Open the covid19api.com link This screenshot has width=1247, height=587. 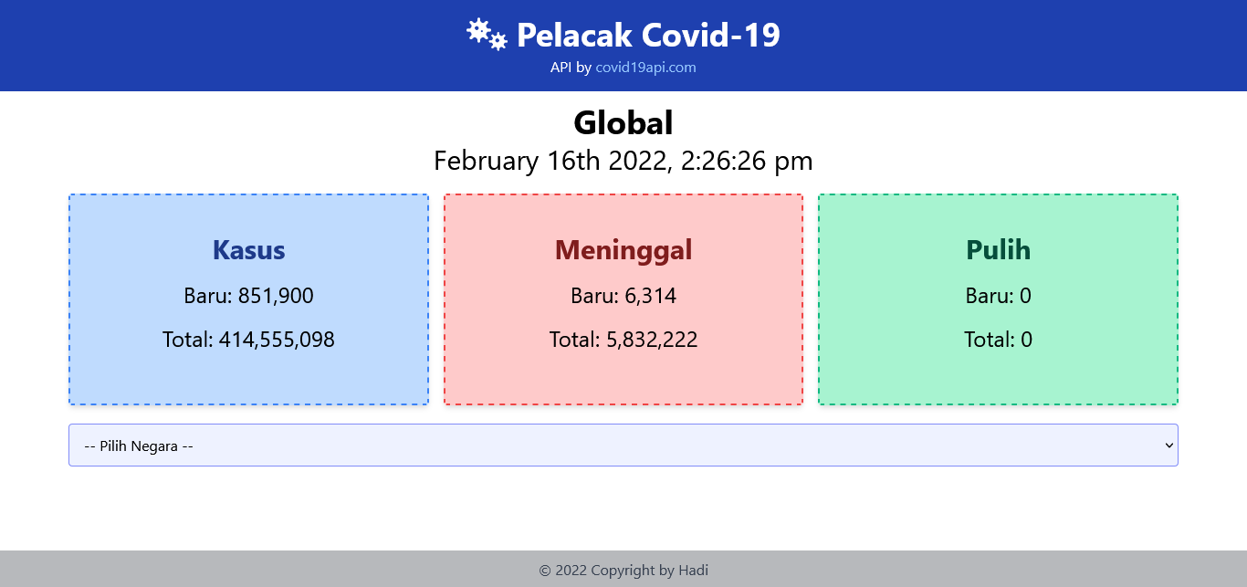pos(645,68)
